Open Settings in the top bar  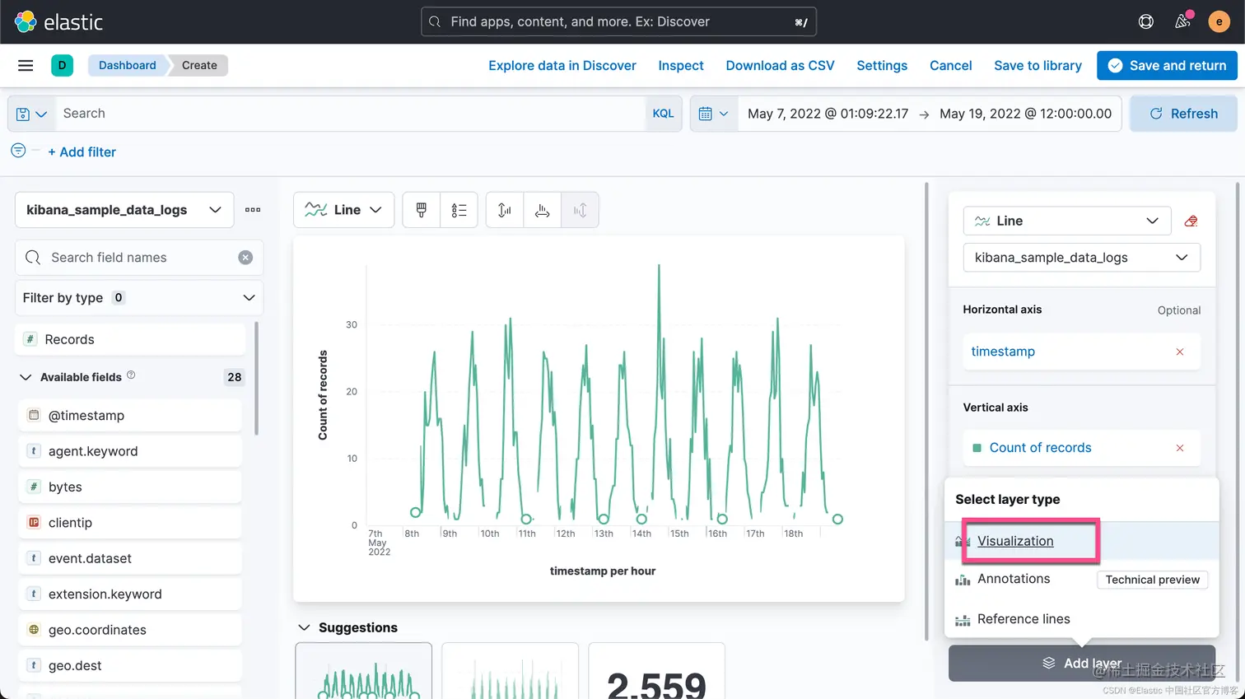(882, 65)
